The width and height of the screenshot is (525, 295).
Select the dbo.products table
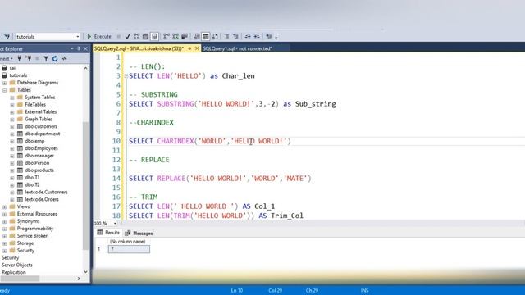coord(39,170)
